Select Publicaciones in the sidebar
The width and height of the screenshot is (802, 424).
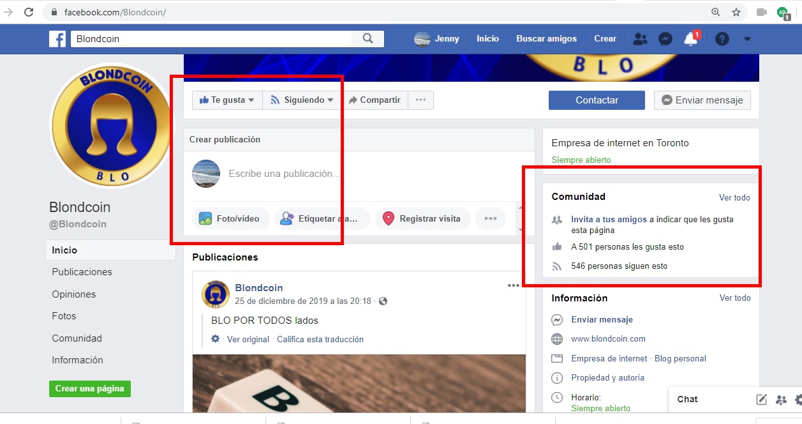point(82,272)
